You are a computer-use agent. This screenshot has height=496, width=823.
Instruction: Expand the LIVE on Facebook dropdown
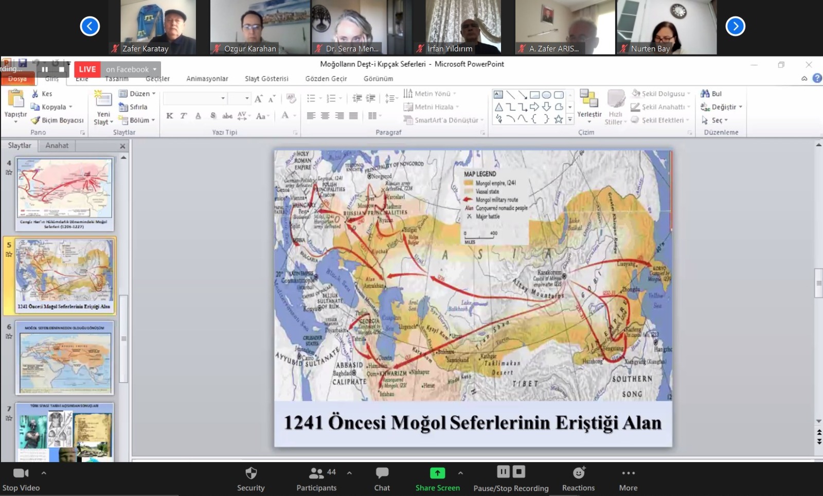154,69
